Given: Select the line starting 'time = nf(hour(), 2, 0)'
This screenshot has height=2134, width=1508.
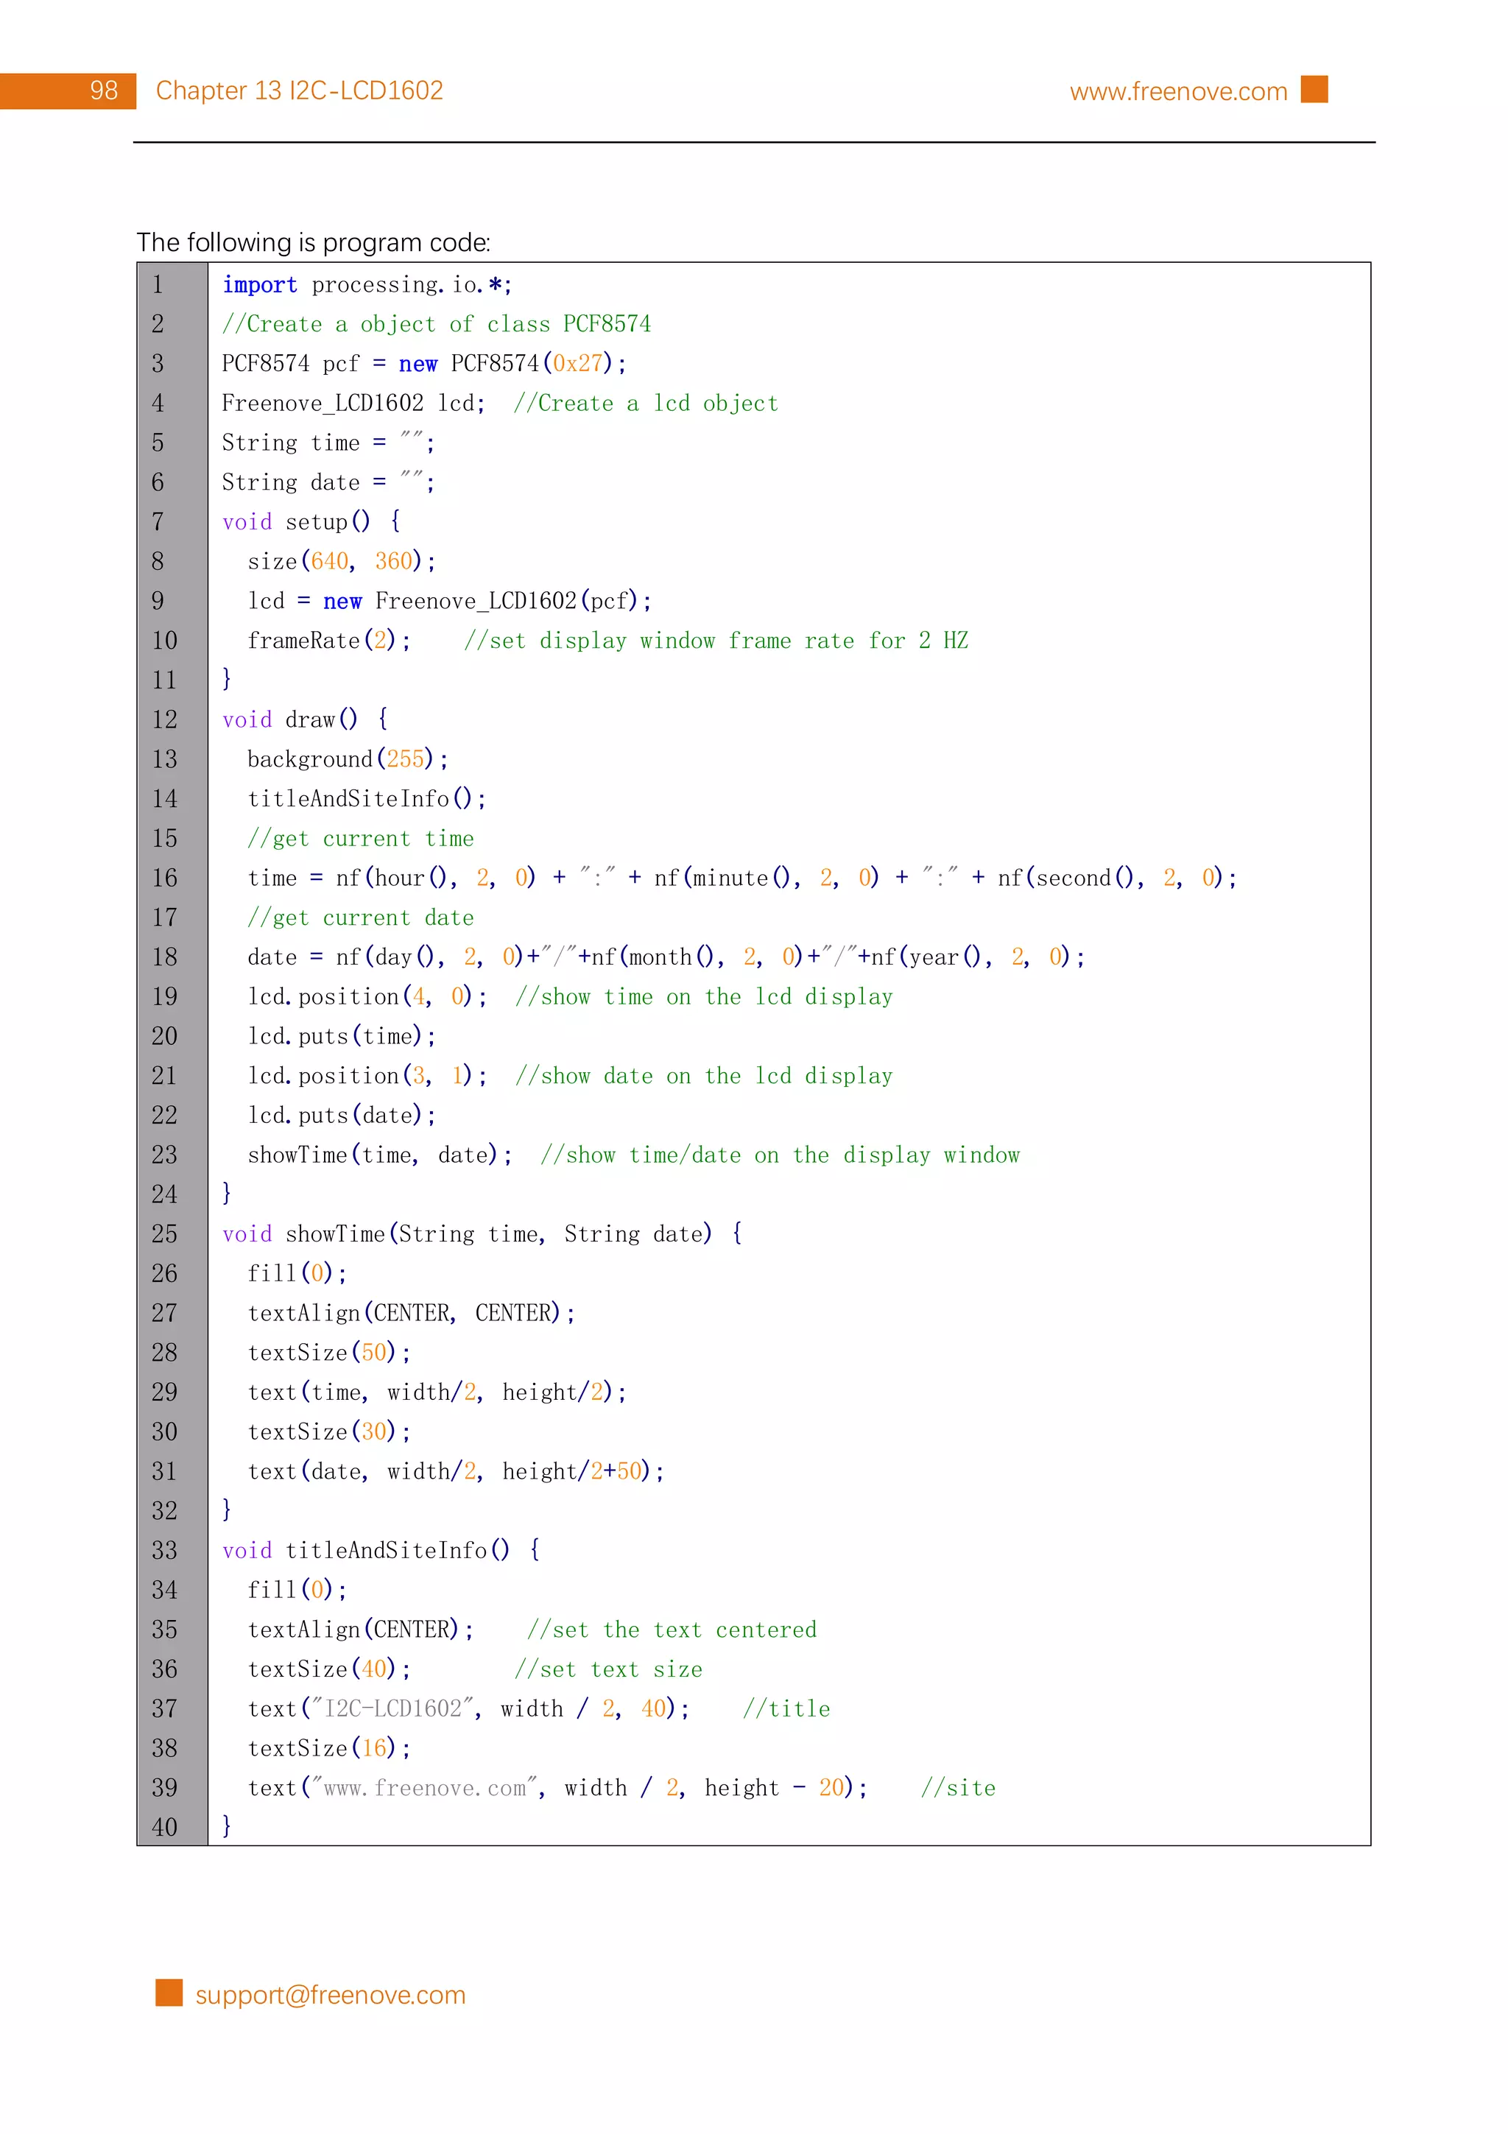Looking at the screenshot, I should pyautogui.click(x=742, y=878).
